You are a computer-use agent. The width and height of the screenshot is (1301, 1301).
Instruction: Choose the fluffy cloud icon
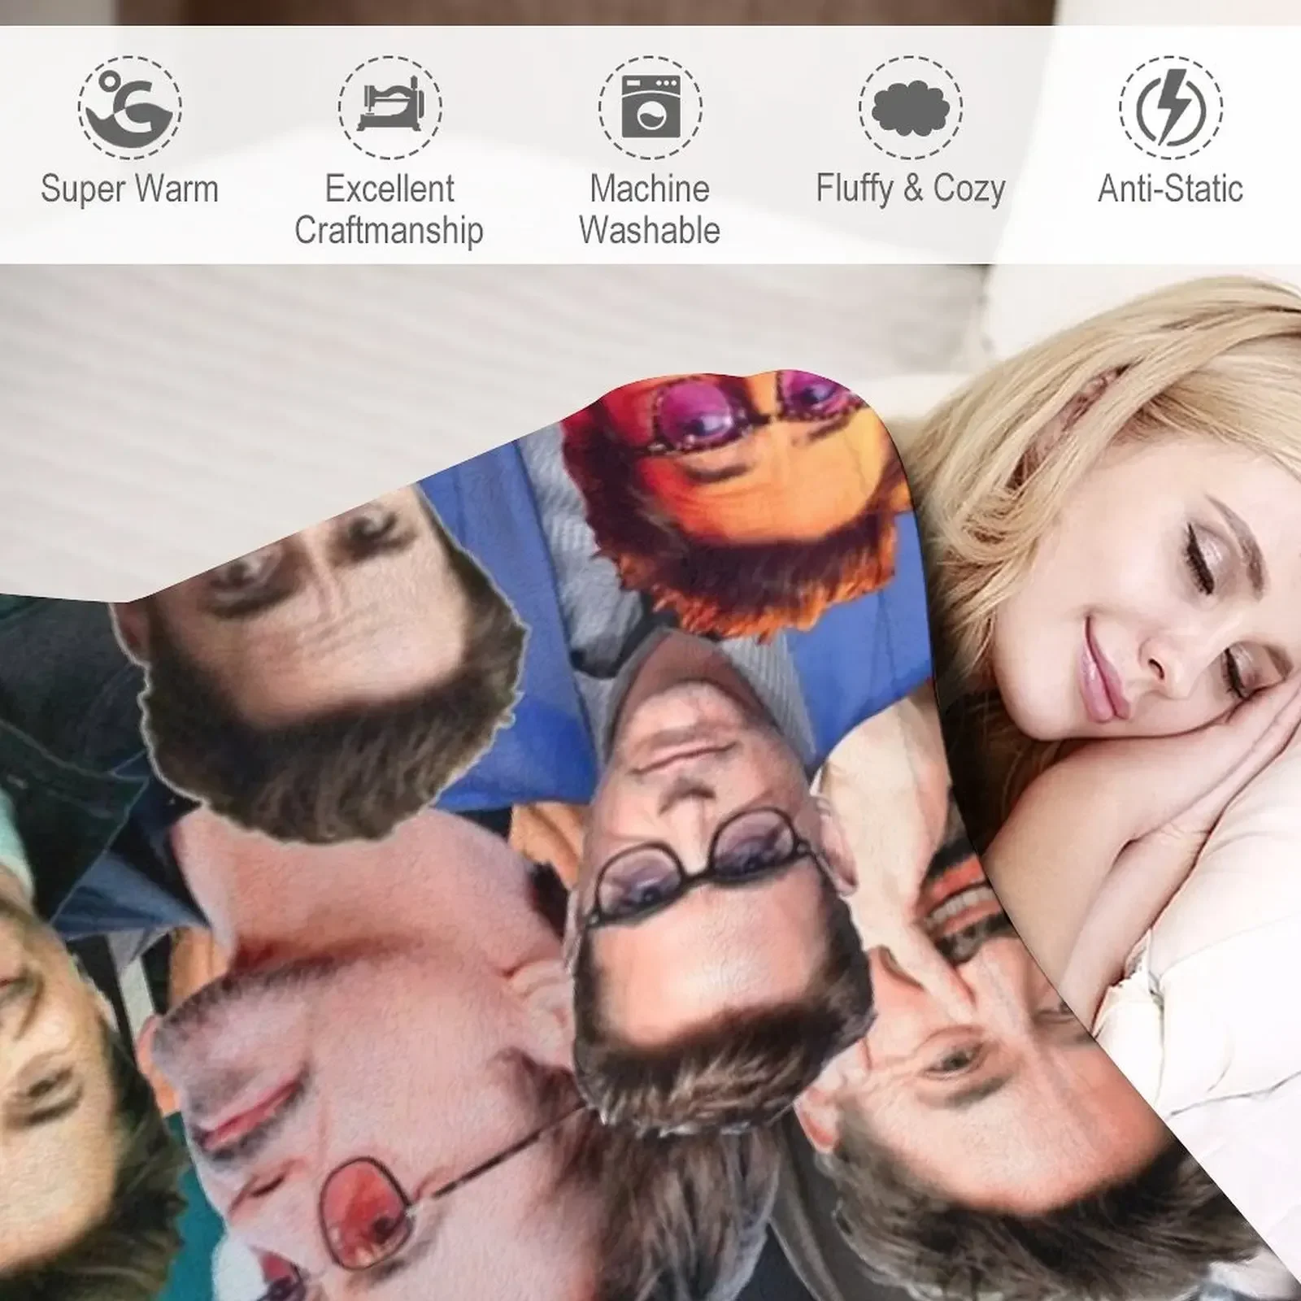(911, 107)
